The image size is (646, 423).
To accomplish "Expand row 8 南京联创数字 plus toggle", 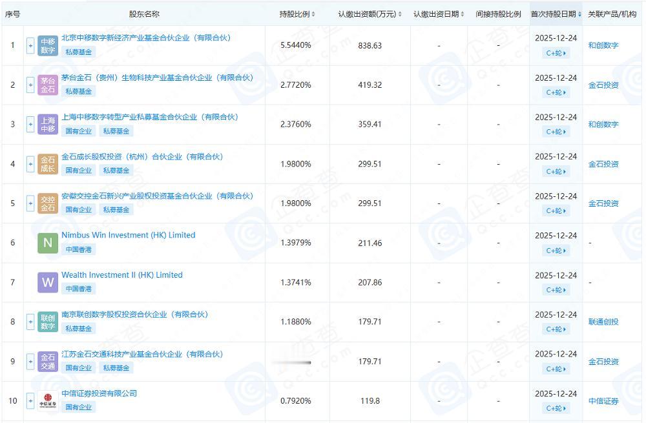I will (x=30, y=322).
